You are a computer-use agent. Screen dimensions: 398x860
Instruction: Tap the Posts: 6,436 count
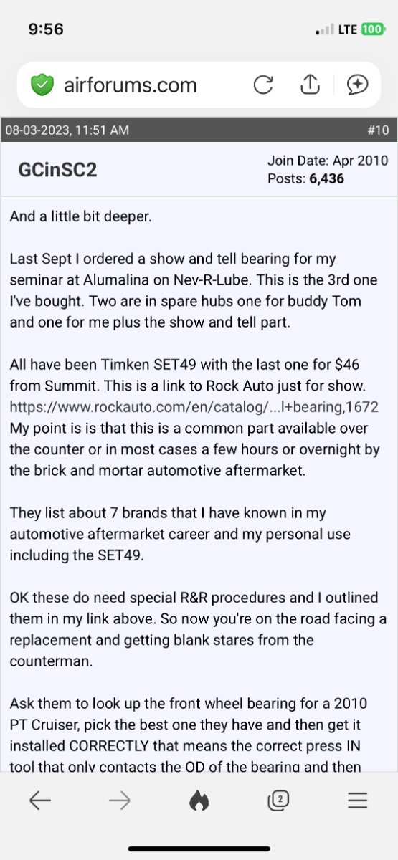point(305,178)
